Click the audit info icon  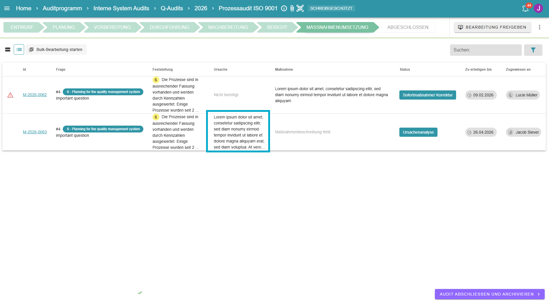(284, 8)
